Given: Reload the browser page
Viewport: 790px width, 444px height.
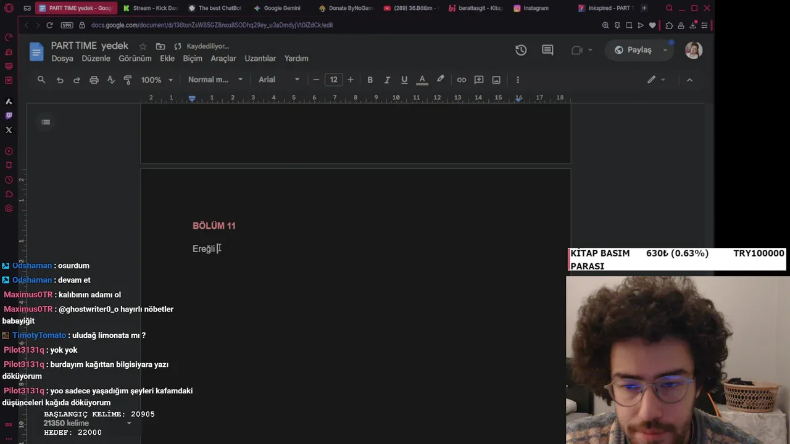Looking at the screenshot, I should click(49, 25).
